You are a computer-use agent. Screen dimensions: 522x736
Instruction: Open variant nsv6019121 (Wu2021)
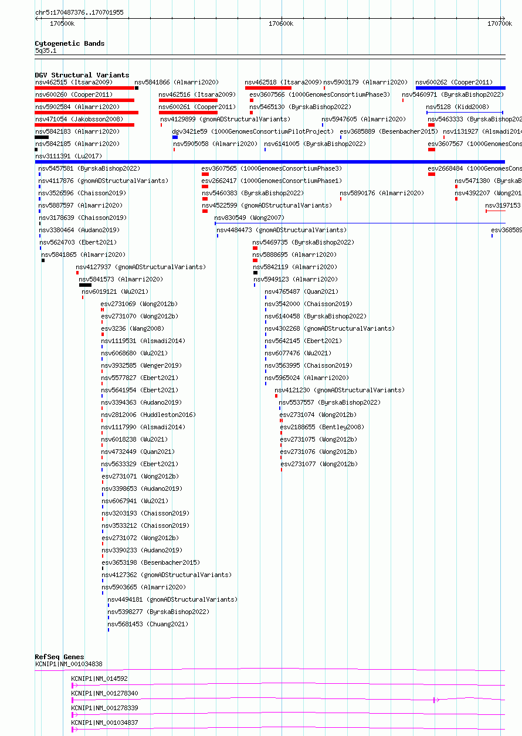(x=115, y=291)
